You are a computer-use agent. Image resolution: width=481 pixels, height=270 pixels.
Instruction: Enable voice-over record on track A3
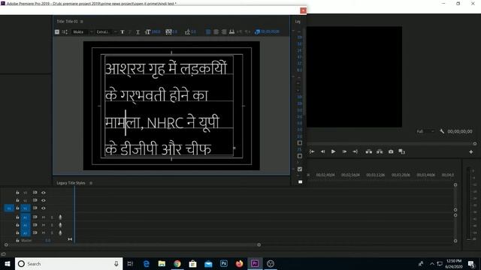[60, 232]
